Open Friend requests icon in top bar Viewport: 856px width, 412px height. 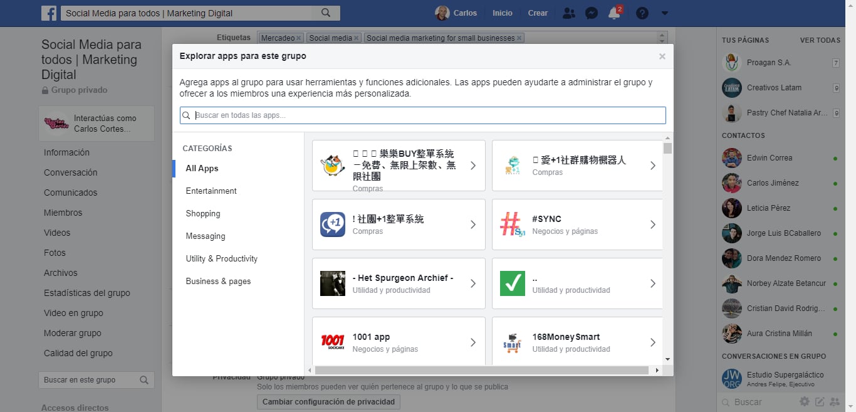(569, 13)
